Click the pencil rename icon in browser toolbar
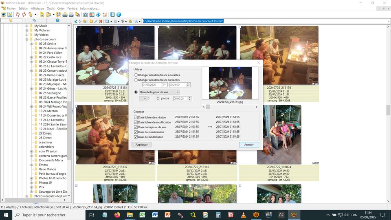This screenshot has height=220, width=391. click(96, 22)
